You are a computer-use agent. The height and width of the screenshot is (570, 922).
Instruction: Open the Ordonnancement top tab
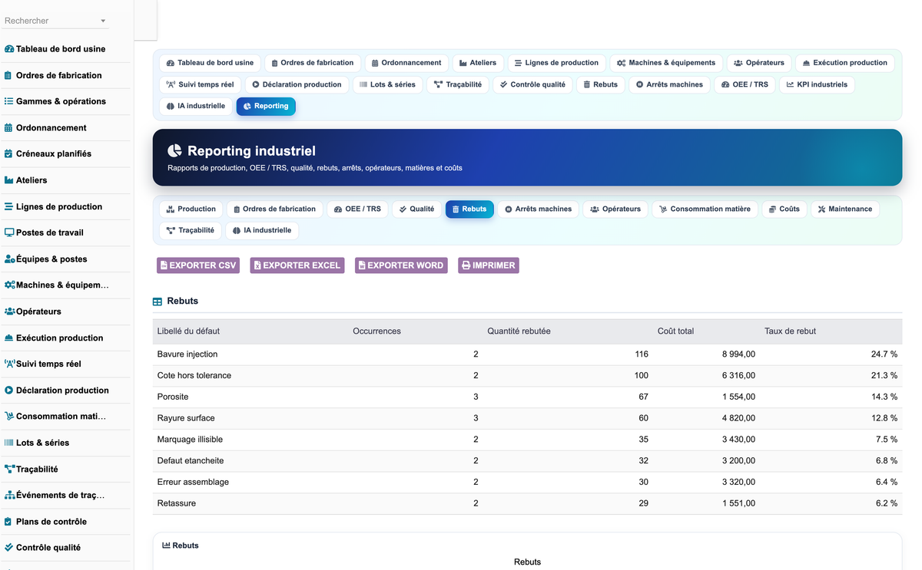click(406, 63)
